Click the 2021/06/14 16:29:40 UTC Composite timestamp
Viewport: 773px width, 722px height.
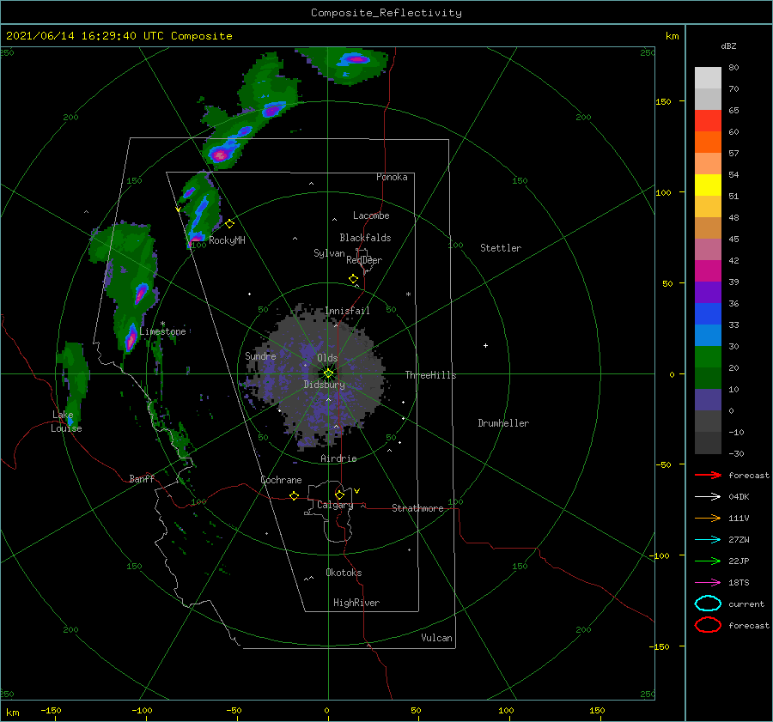(x=119, y=36)
